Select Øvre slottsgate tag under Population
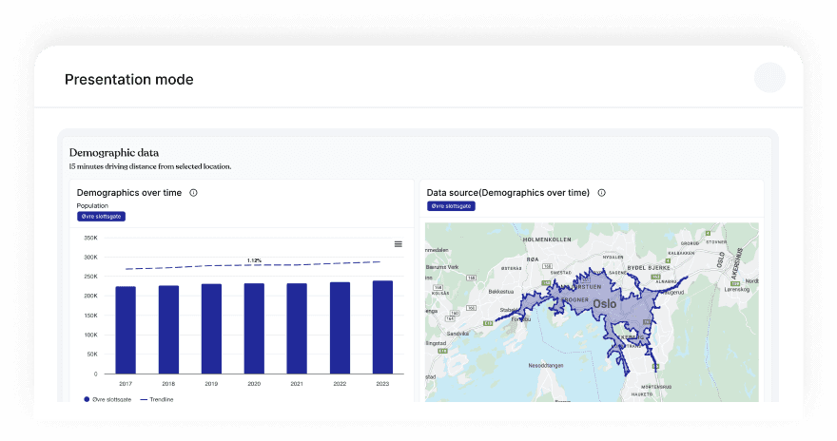This screenshot has height=441, width=837. click(102, 217)
